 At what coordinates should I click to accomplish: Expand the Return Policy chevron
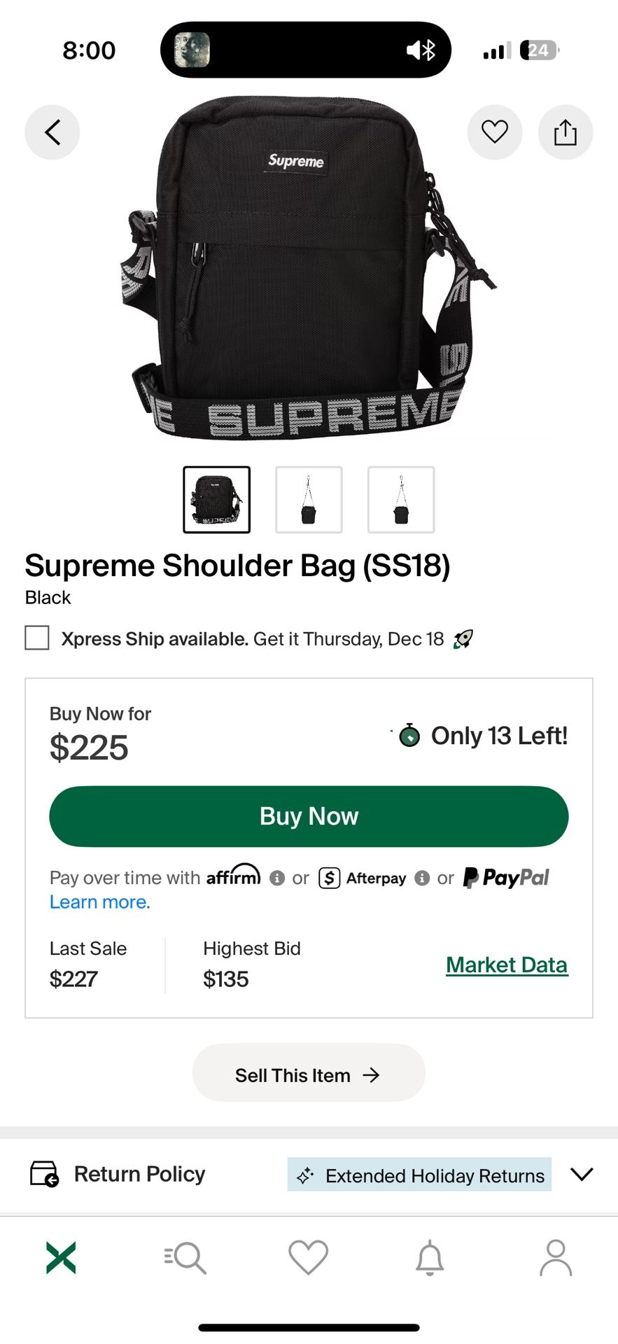(581, 1175)
